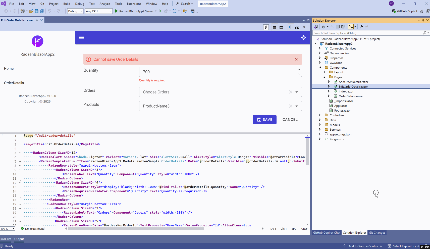Screen dimensions: 430x249
Task: Open the Git menu
Action: tap(42, 4)
